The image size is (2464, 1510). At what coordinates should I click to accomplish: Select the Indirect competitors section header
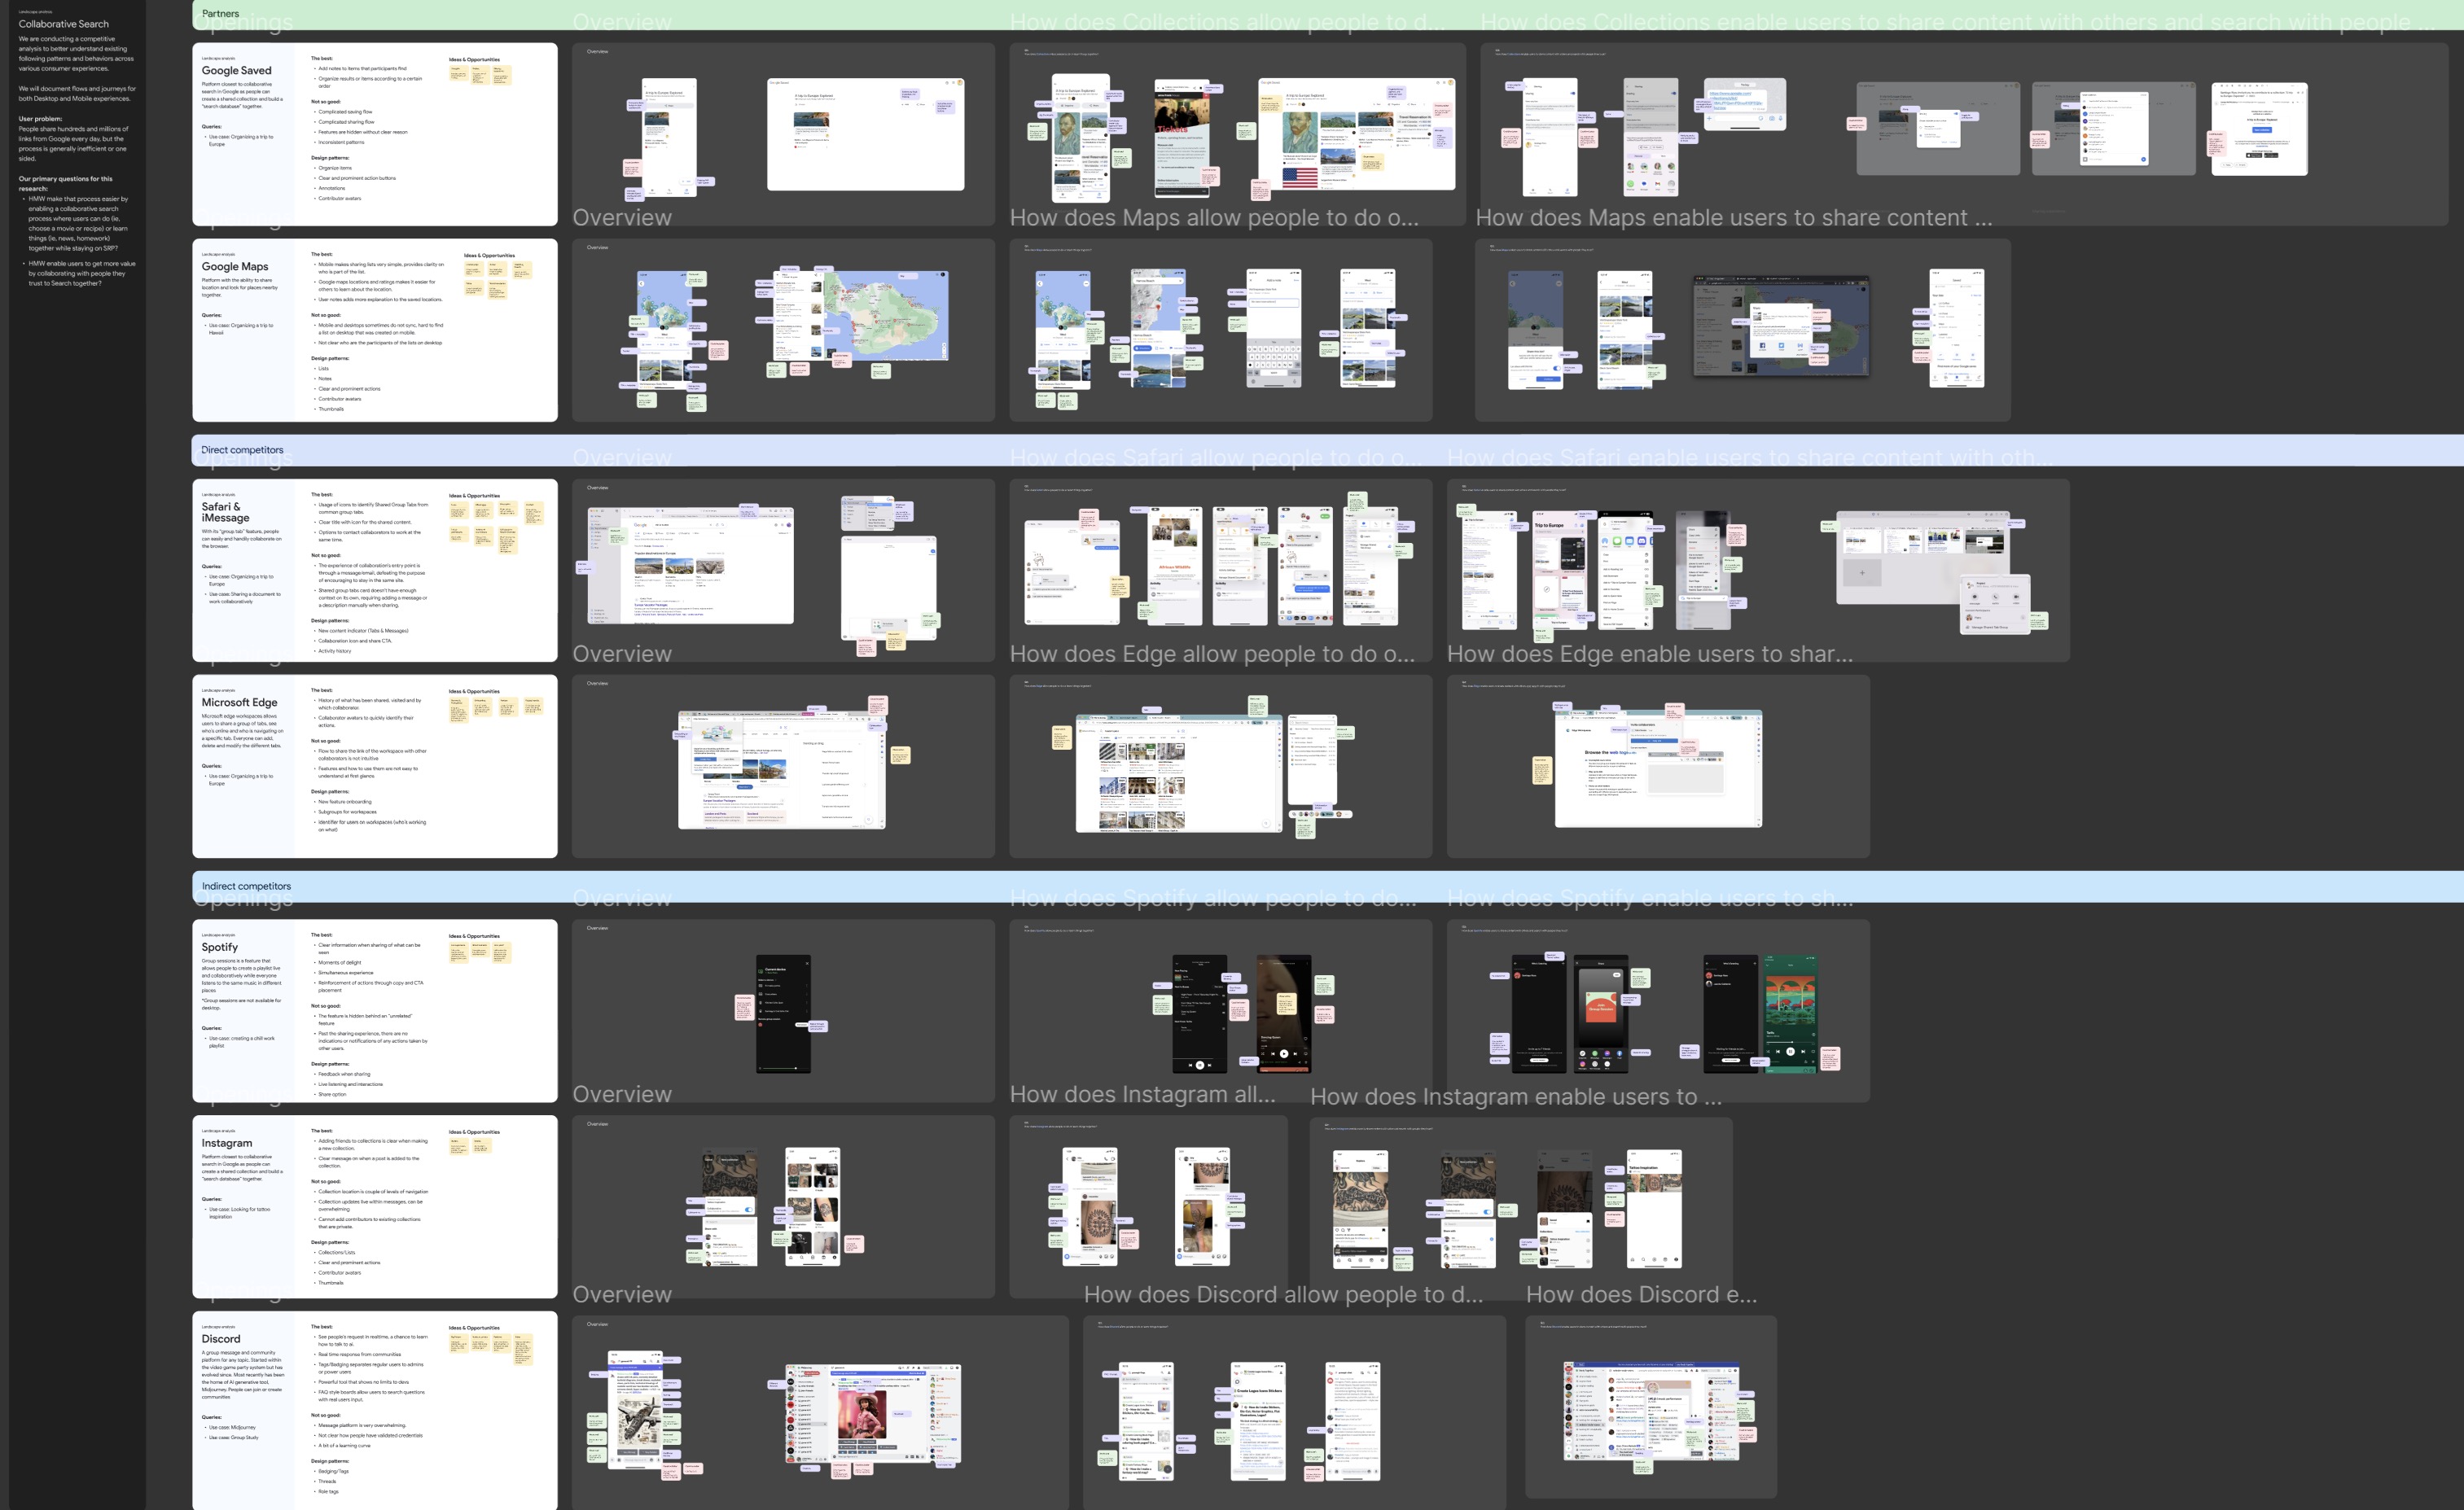pos(246,886)
